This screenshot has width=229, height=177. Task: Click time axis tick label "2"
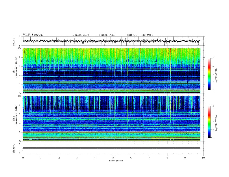[59, 158]
